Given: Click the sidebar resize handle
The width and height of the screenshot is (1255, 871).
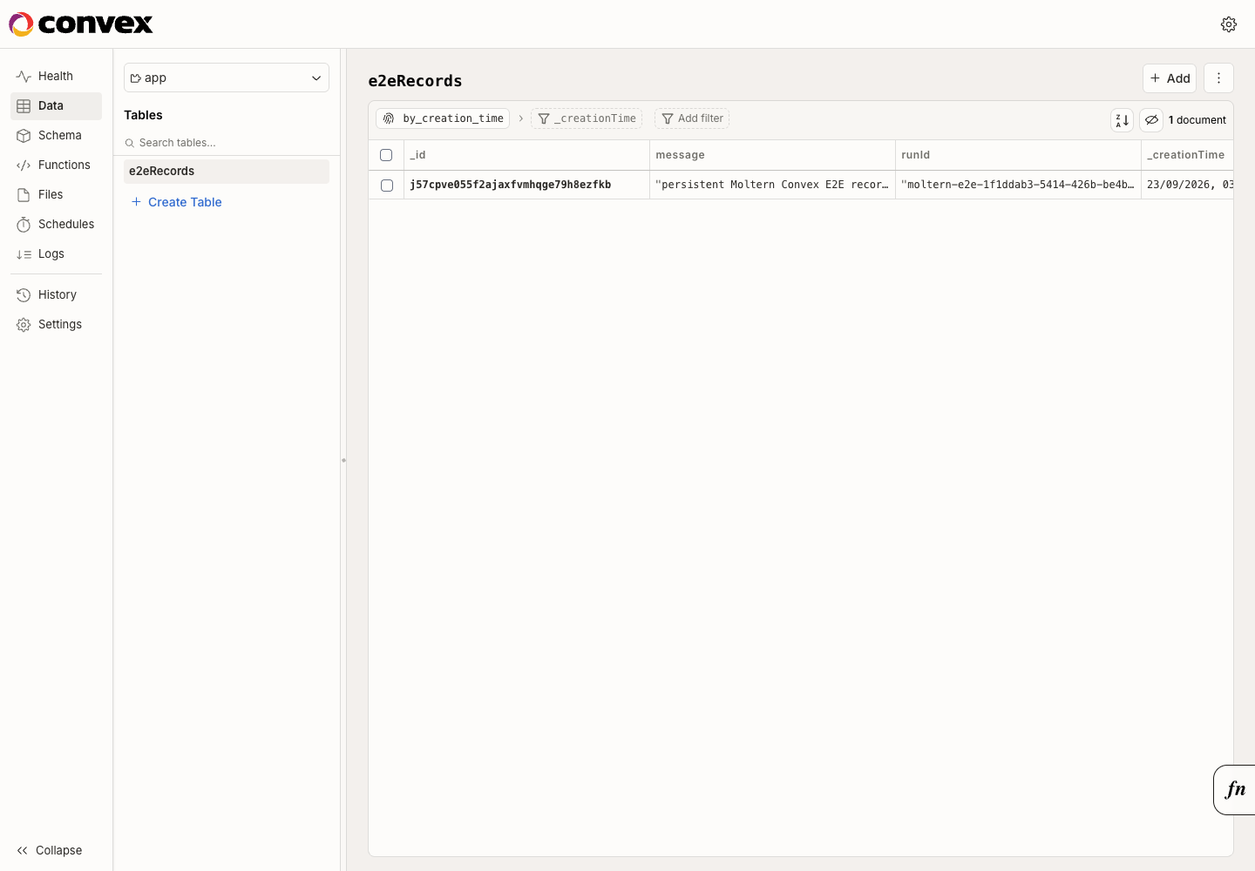Looking at the screenshot, I should coord(343,460).
